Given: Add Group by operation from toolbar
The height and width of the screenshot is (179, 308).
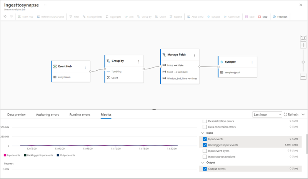Looking at the screenshot, I should click(144, 17).
